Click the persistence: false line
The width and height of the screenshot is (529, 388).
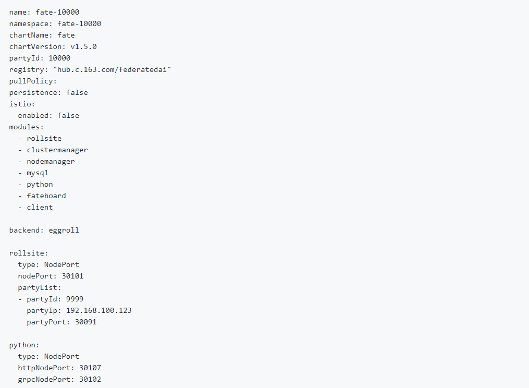[x=48, y=92]
